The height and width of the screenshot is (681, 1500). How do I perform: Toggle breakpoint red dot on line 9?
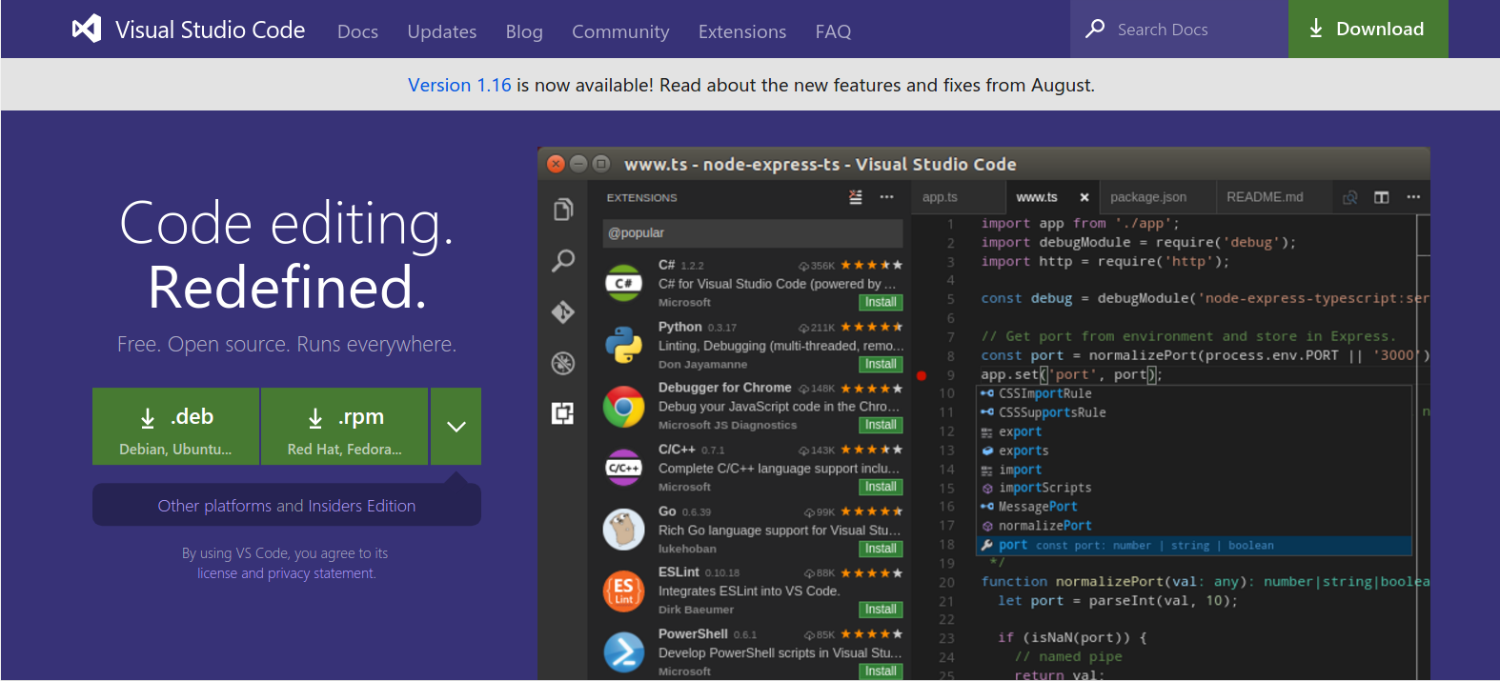922,375
